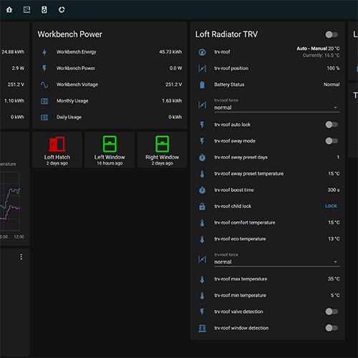Click the LOCK button for child lock

coord(332,206)
